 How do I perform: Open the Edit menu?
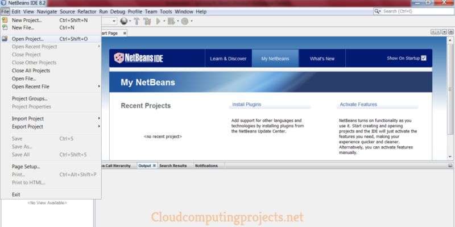pyautogui.click(x=16, y=11)
